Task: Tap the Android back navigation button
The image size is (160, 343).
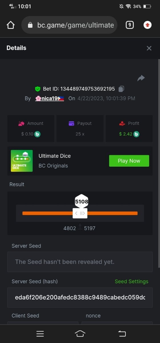Action: pyautogui.click(x=122, y=334)
